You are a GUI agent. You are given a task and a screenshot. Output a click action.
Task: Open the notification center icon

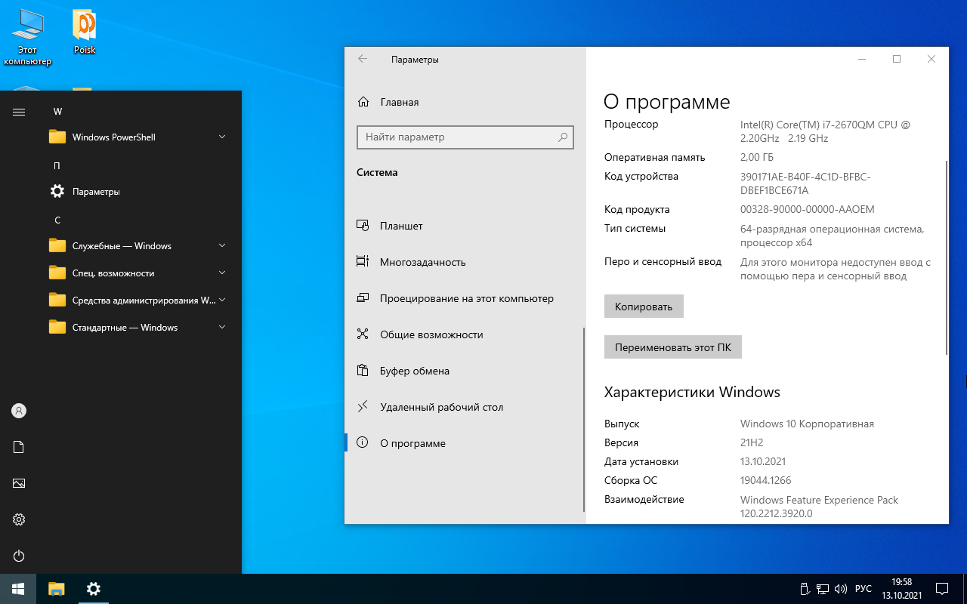coord(942,589)
